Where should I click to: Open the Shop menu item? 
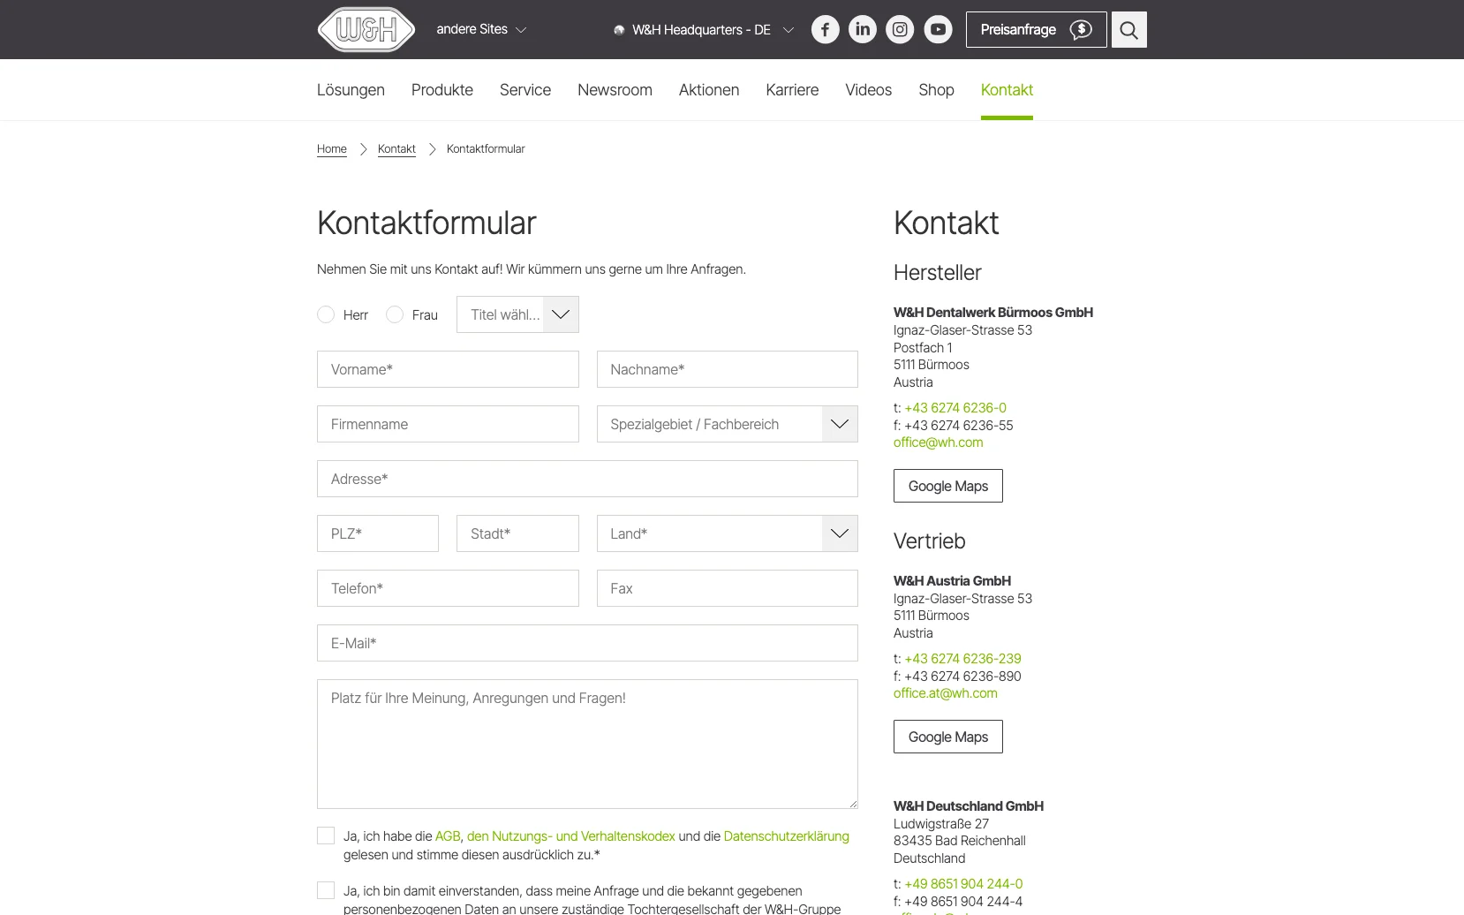pos(936,90)
